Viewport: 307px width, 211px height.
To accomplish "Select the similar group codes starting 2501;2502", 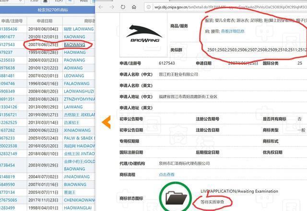I will click(x=257, y=50).
